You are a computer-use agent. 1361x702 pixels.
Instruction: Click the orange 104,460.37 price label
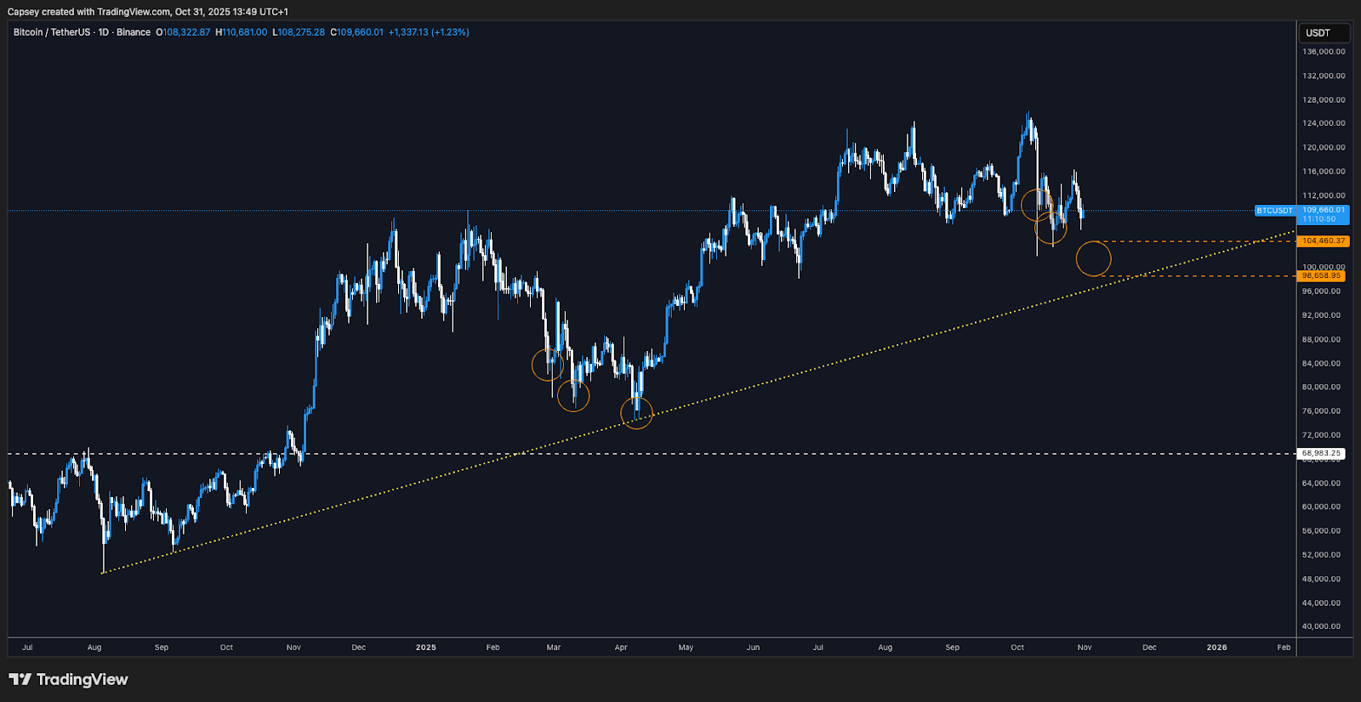point(1324,241)
